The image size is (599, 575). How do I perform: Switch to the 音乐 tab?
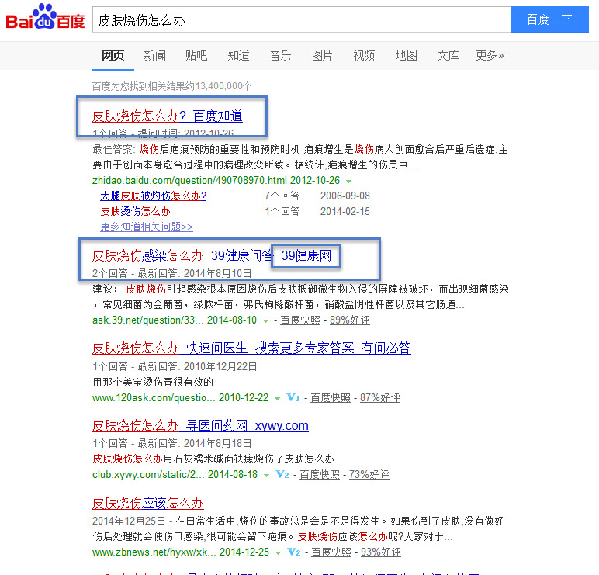point(280,56)
